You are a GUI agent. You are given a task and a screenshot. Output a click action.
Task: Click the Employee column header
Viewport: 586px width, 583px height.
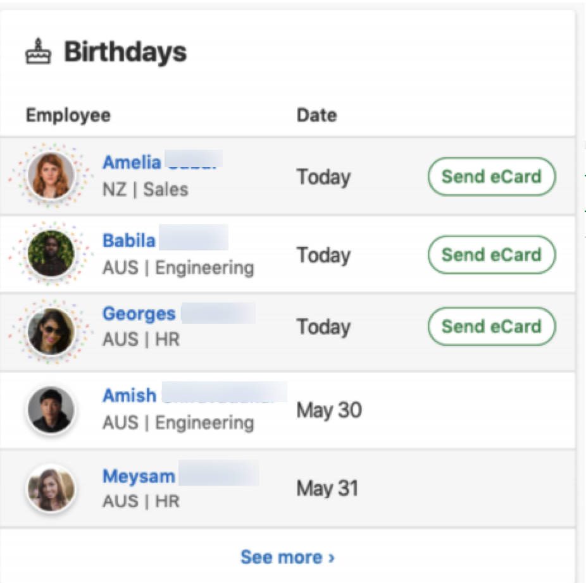coord(68,115)
